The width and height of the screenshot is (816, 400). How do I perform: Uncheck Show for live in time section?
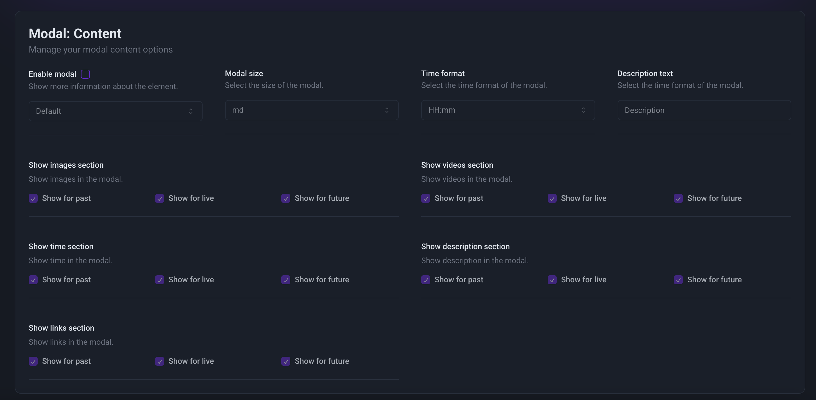tap(159, 280)
